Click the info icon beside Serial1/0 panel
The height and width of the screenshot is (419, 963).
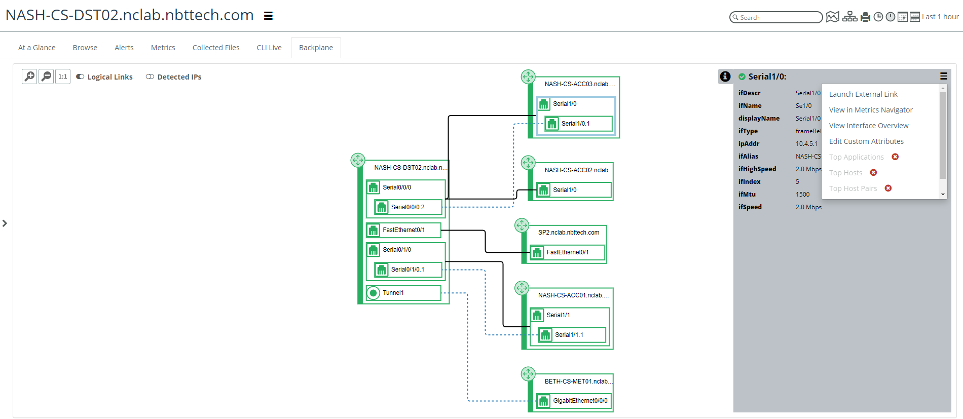pos(725,77)
